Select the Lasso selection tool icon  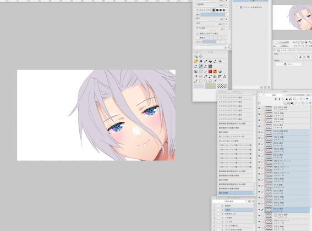tap(210, 81)
